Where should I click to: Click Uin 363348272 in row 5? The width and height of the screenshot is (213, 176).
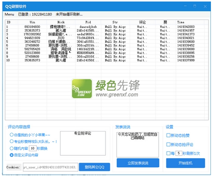[32, 42]
